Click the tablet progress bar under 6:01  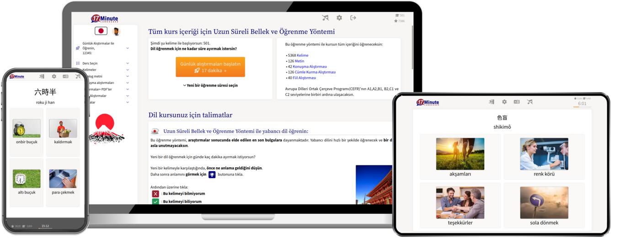[582, 107]
